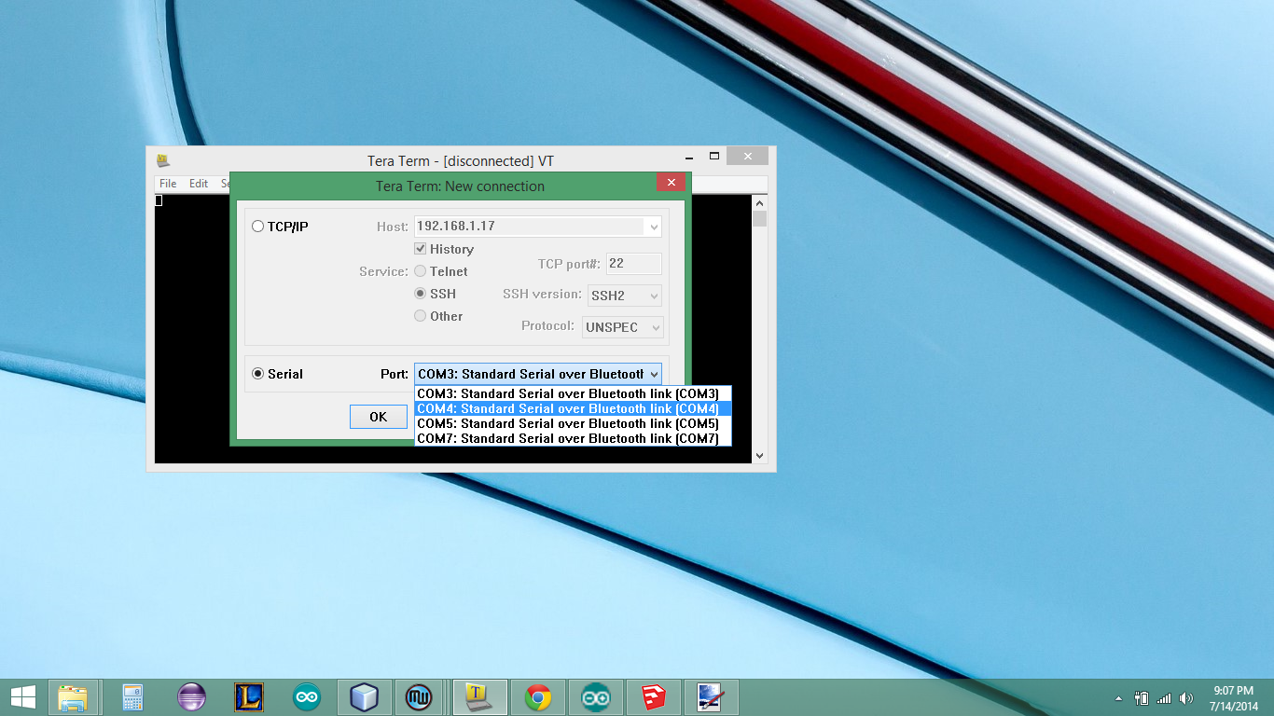
Task: Open the SSH version dropdown
Action: click(625, 296)
